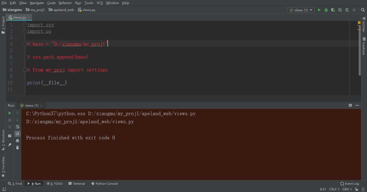
Task: Rerun the script in the Run panel
Action: coord(10,113)
